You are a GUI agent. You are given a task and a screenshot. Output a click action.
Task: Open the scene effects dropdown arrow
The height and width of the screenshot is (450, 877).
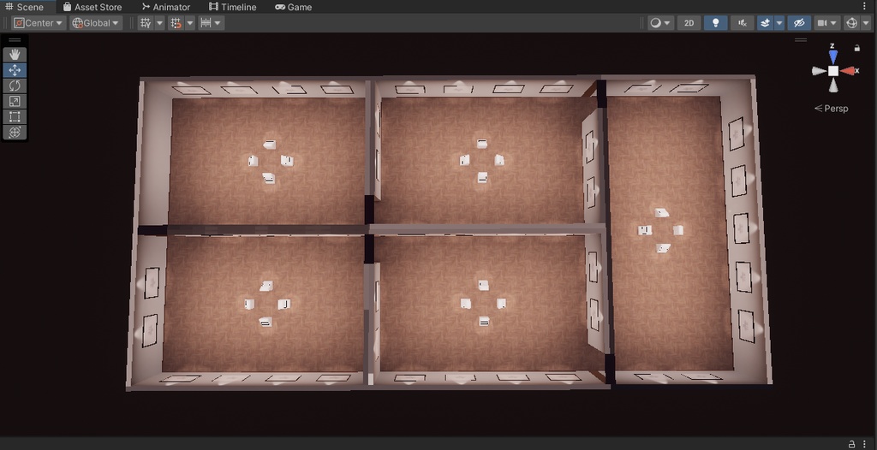(779, 23)
